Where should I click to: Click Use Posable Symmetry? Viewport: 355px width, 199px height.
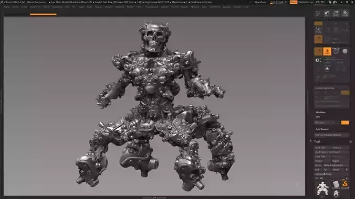pyautogui.click(x=327, y=102)
